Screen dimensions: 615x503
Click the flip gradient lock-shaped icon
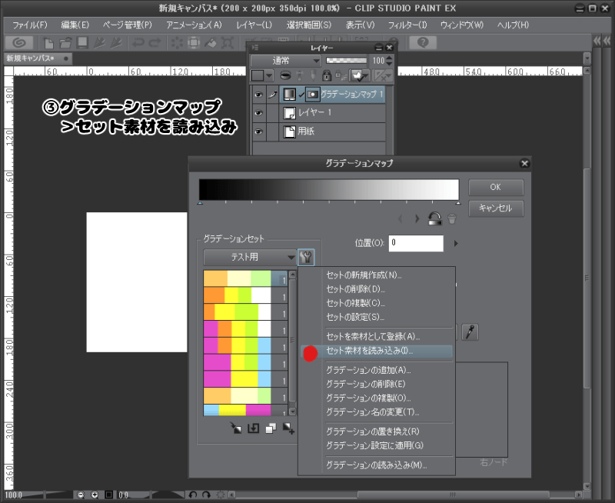434,218
